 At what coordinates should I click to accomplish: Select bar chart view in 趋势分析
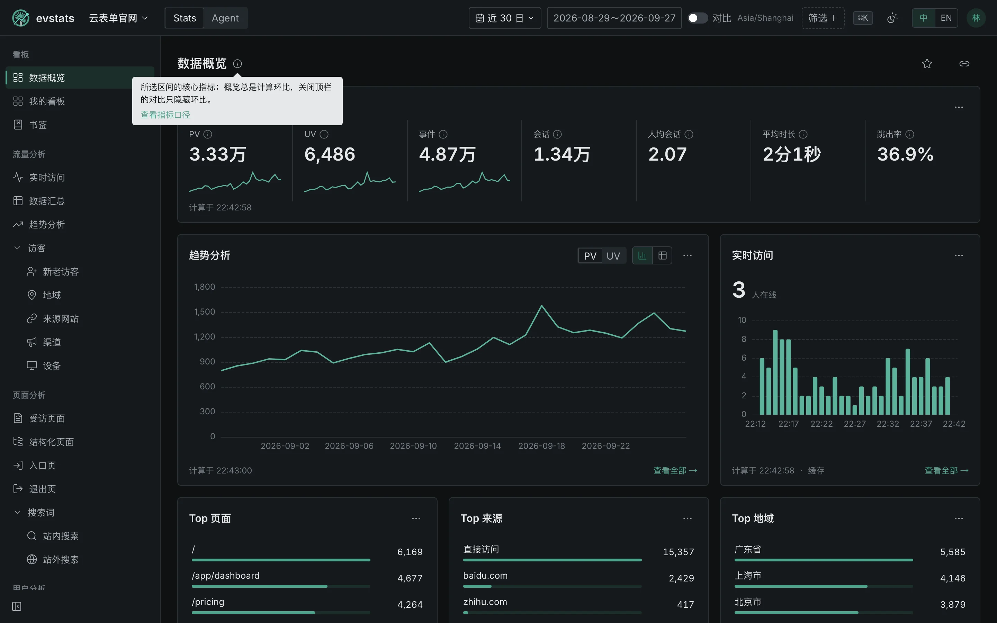(x=642, y=255)
